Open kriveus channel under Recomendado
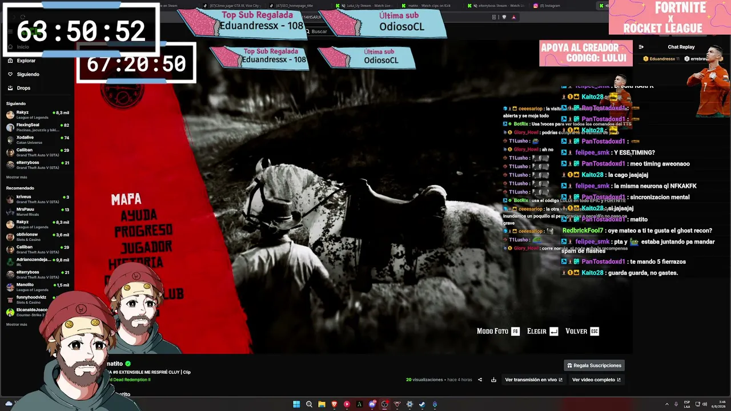Screen dimensions: 731x411 click(38, 199)
